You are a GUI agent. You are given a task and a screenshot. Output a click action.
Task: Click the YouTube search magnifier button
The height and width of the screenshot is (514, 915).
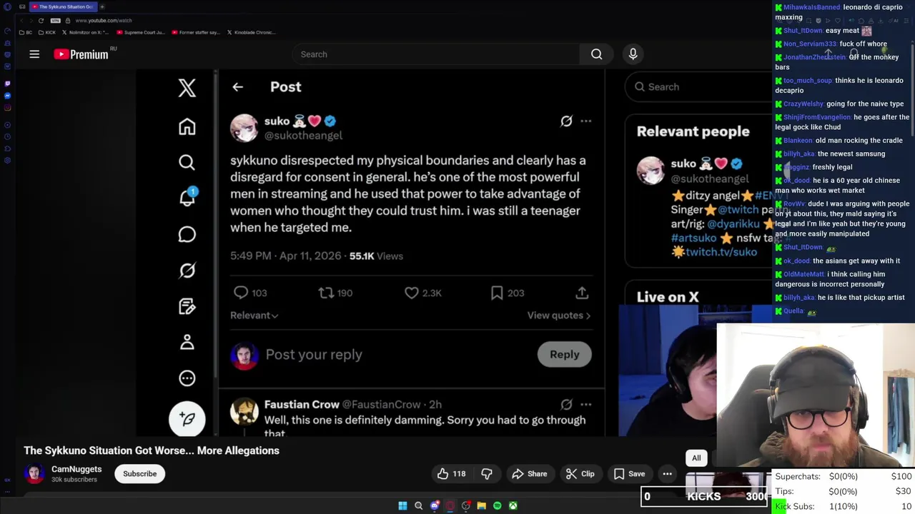pos(596,54)
